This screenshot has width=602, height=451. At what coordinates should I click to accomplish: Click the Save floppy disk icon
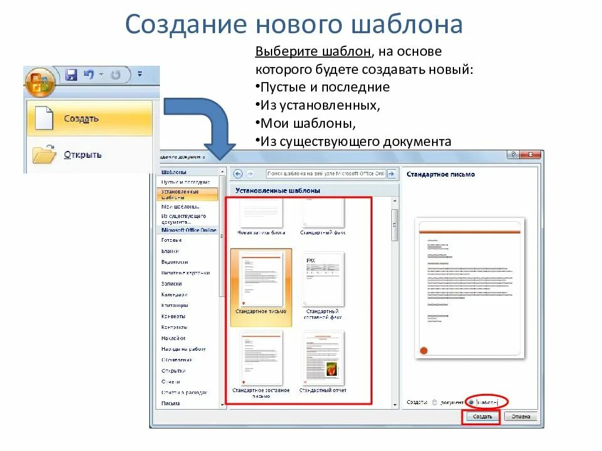(71, 75)
